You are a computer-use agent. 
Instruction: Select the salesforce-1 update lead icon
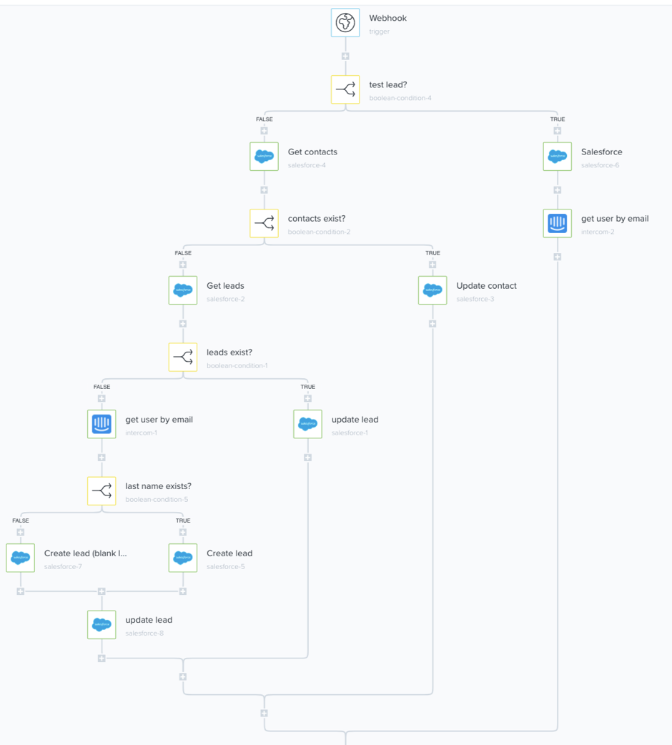pyautogui.click(x=307, y=424)
